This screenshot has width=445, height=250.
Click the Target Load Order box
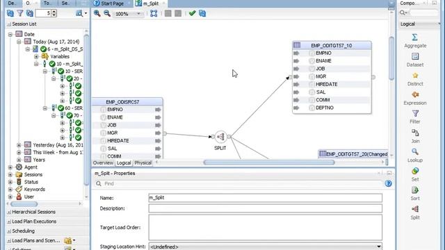(265, 227)
